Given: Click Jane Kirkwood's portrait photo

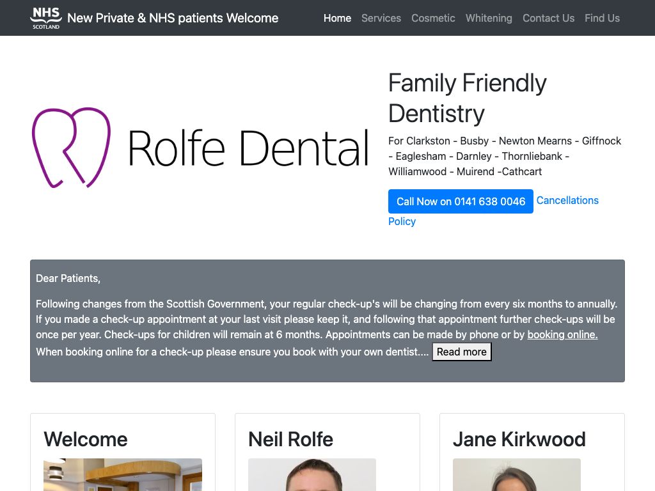Looking at the screenshot, I should [x=517, y=475].
